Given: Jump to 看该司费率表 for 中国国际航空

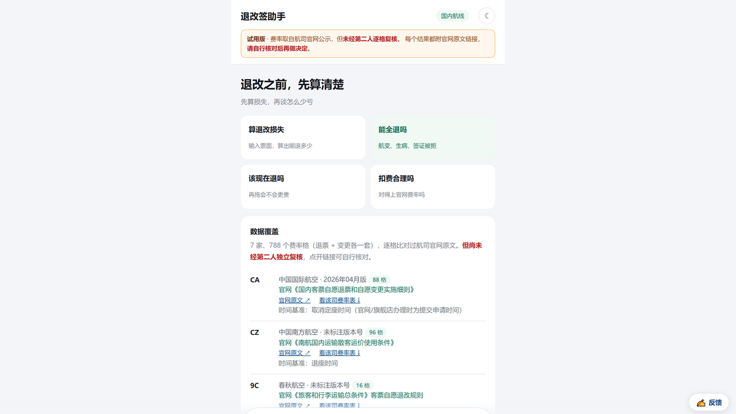Looking at the screenshot, I should (x=340, y=301).
